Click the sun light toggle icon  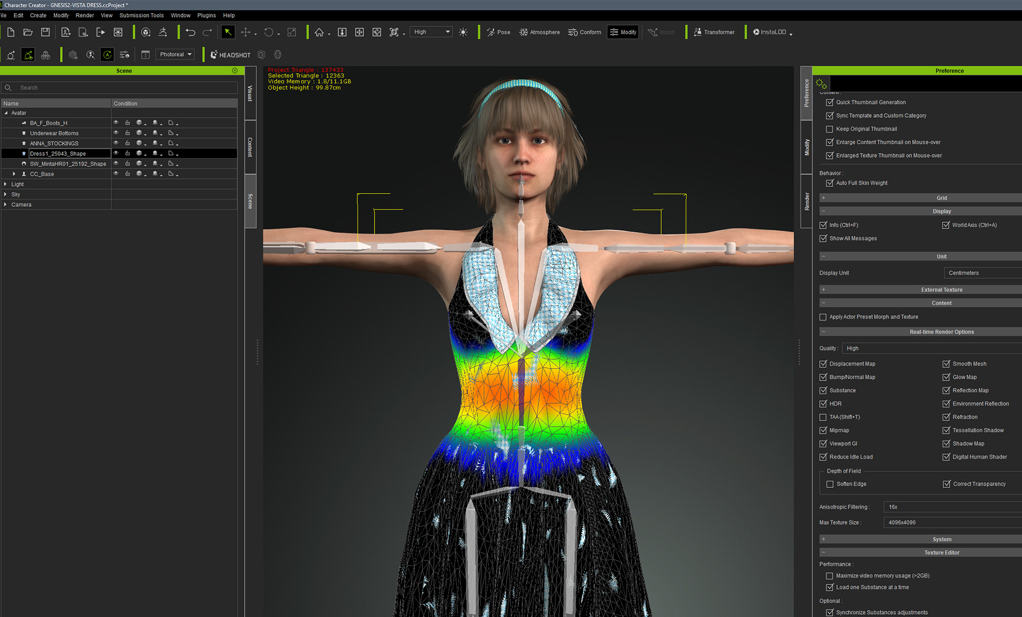click(x=463, y=32)
